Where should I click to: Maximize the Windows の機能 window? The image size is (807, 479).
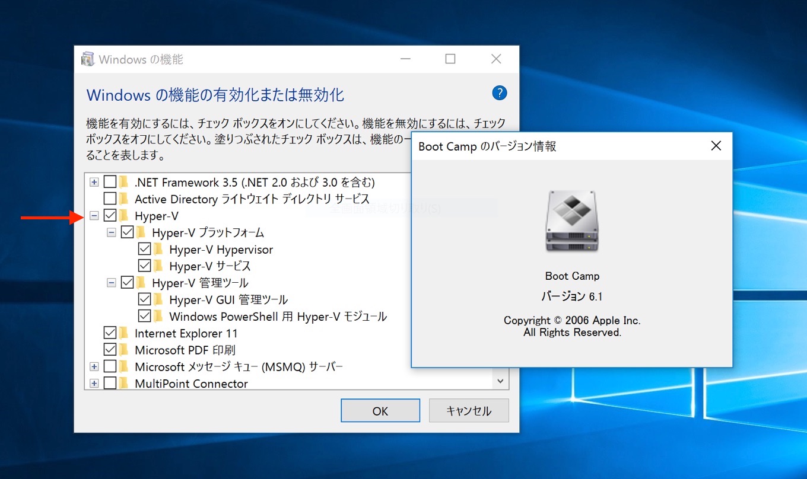tap(450, 59)
